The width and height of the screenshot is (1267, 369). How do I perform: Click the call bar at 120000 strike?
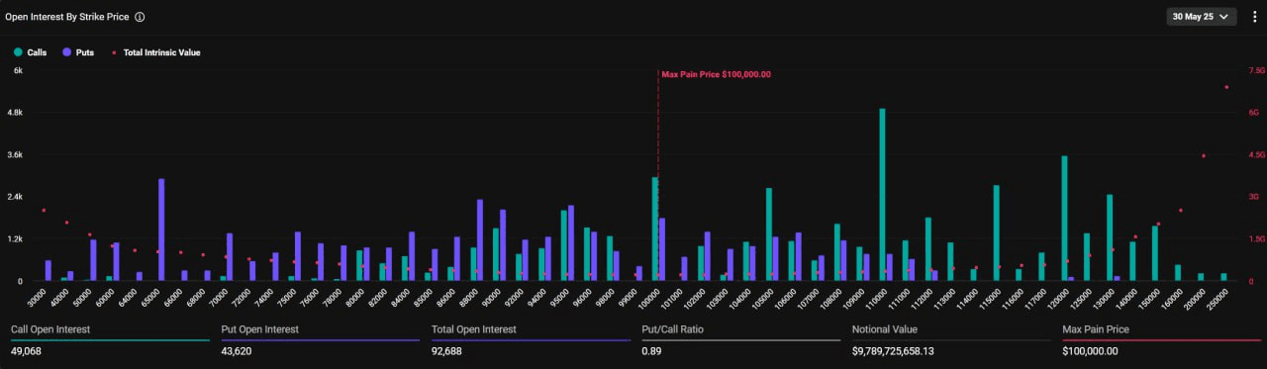(1064, 219)
